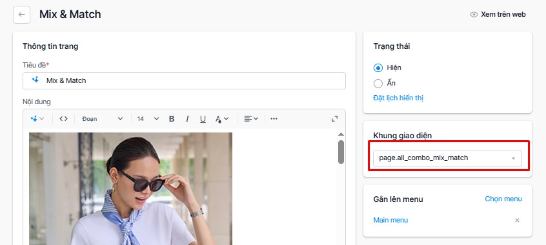Click the back arrow button

coord(21,15)
